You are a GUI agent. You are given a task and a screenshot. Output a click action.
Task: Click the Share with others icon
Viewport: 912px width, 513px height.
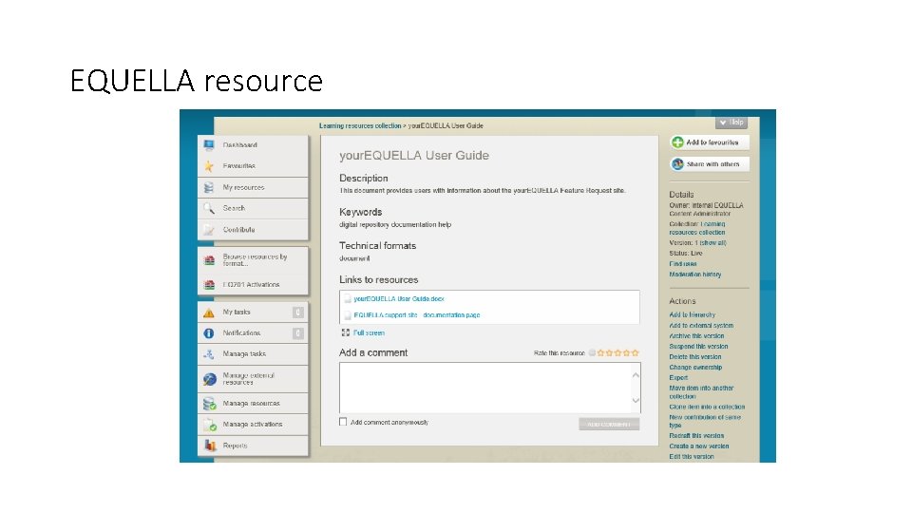(677, 164)
